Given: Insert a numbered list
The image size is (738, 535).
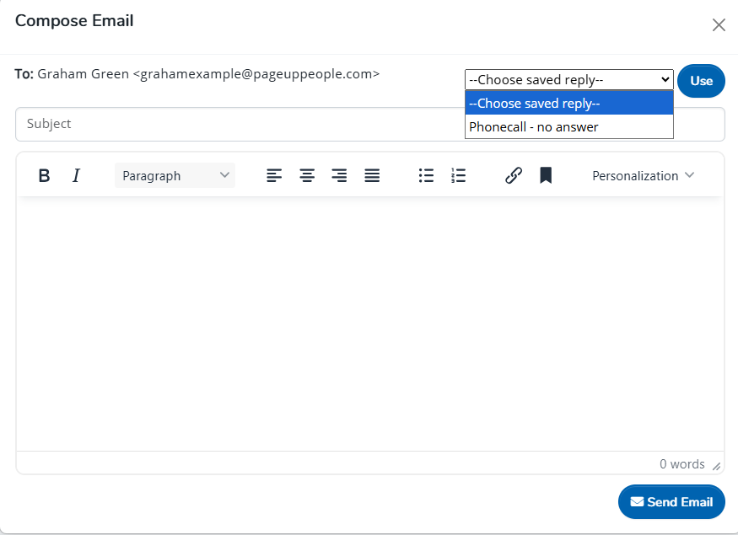Looking at the screenshot, I should pyautogui.click(x=458, y=175).
